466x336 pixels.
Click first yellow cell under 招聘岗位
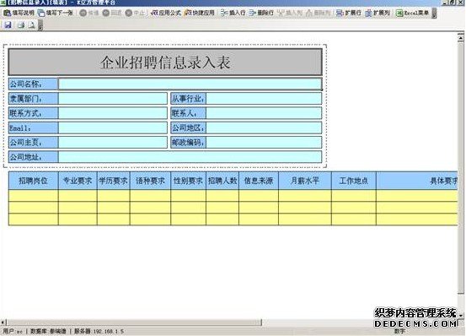[34, 196]
